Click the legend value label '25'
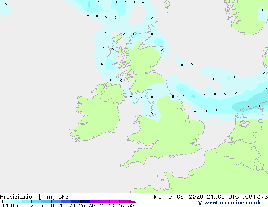 click(x=82, y=205)
